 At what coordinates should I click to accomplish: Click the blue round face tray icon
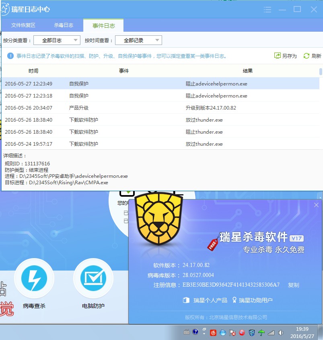(x=223, y=333)
